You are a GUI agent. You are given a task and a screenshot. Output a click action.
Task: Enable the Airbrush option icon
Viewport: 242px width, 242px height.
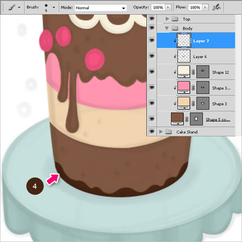(216, 8)
